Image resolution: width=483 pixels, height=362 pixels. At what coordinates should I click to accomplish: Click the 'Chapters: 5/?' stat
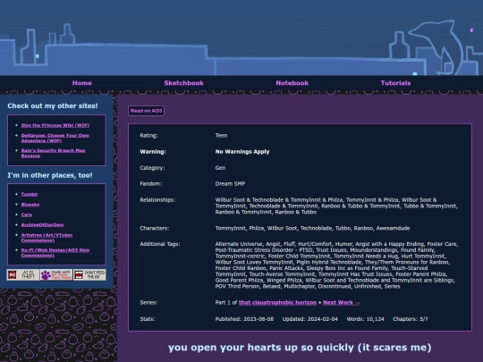[x=411, y=319]
